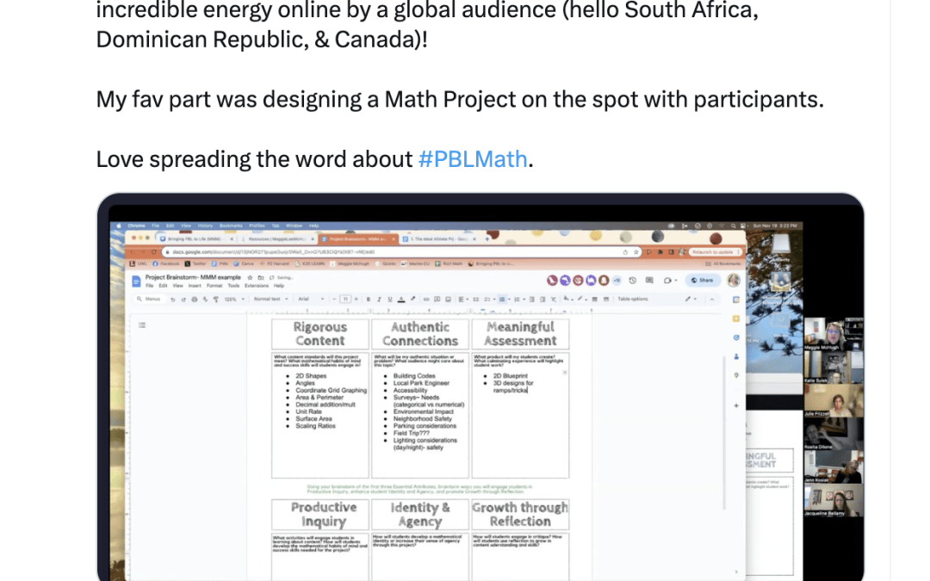Expand the Normal text style dropdown
This screenshot has height=581, width=930.
point(268,300)
